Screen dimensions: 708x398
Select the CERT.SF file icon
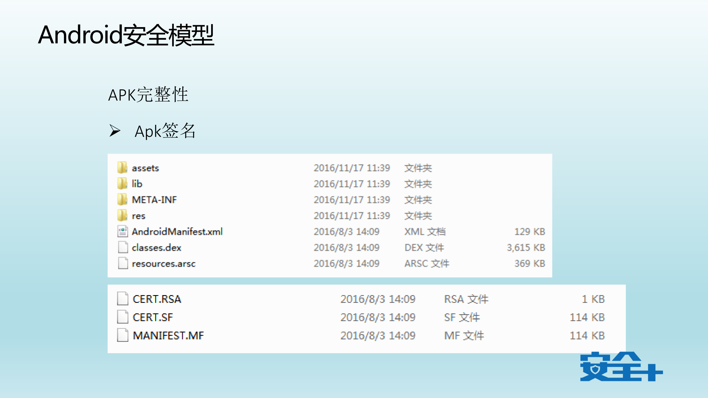(x=123, y=317)
